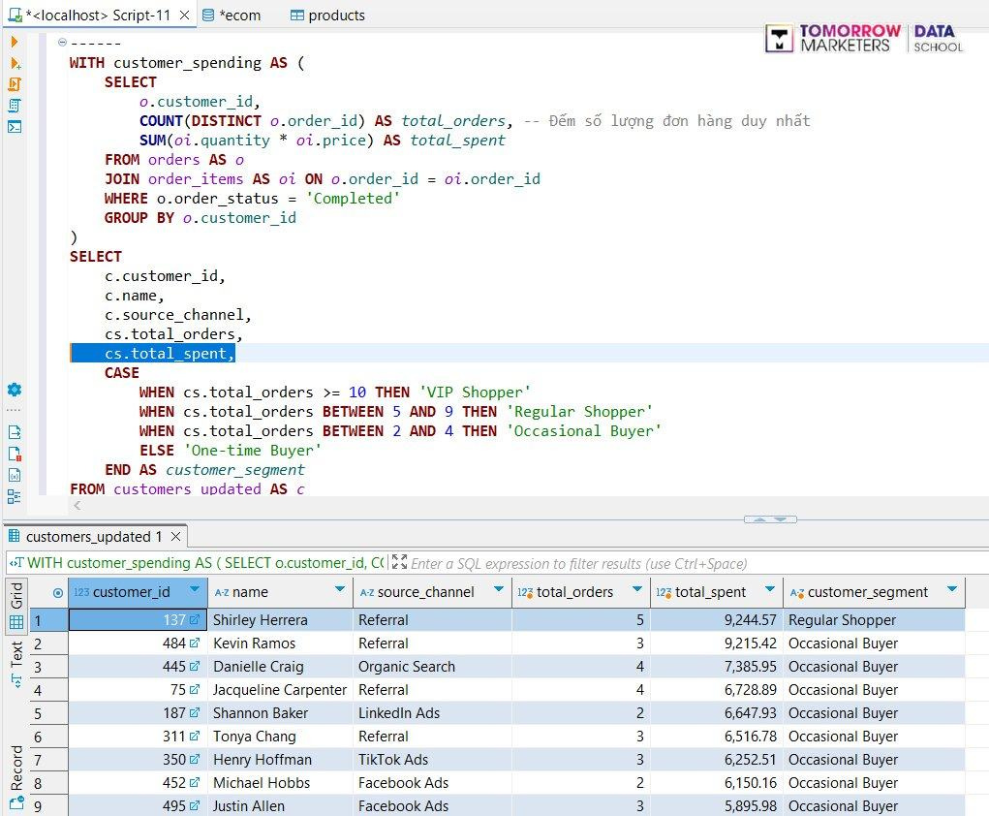The width and height of the screenshot is (989, 816).
Task: Click the Tomorrow Marketers Data School logo
Action: coord(863,39)
